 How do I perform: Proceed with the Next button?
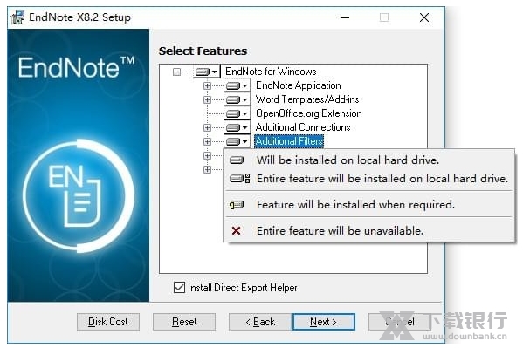tap(324, 322)
